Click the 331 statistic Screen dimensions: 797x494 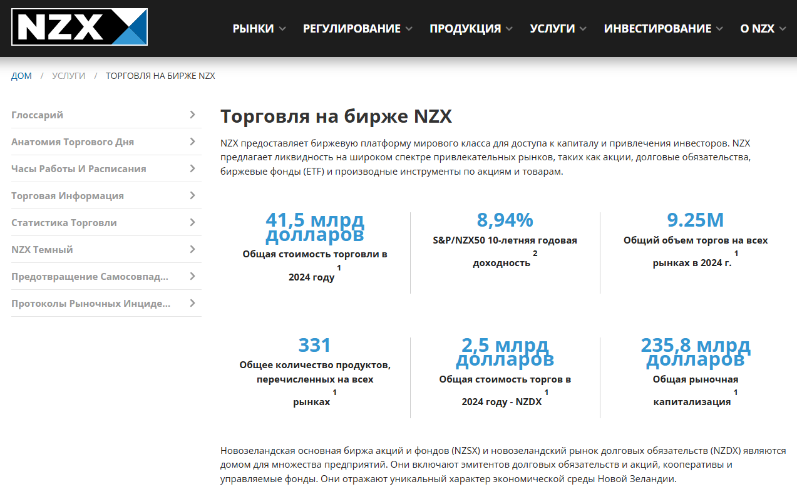coord(315,345)
